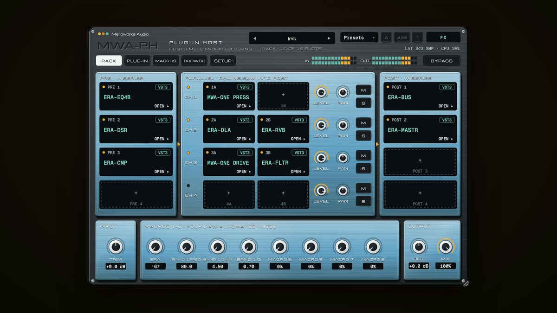Screen dimensions: 557x313
Task: Click the "LAT 343 SMP · CPU 10%" readout
Action: click(x=432, y=49)
